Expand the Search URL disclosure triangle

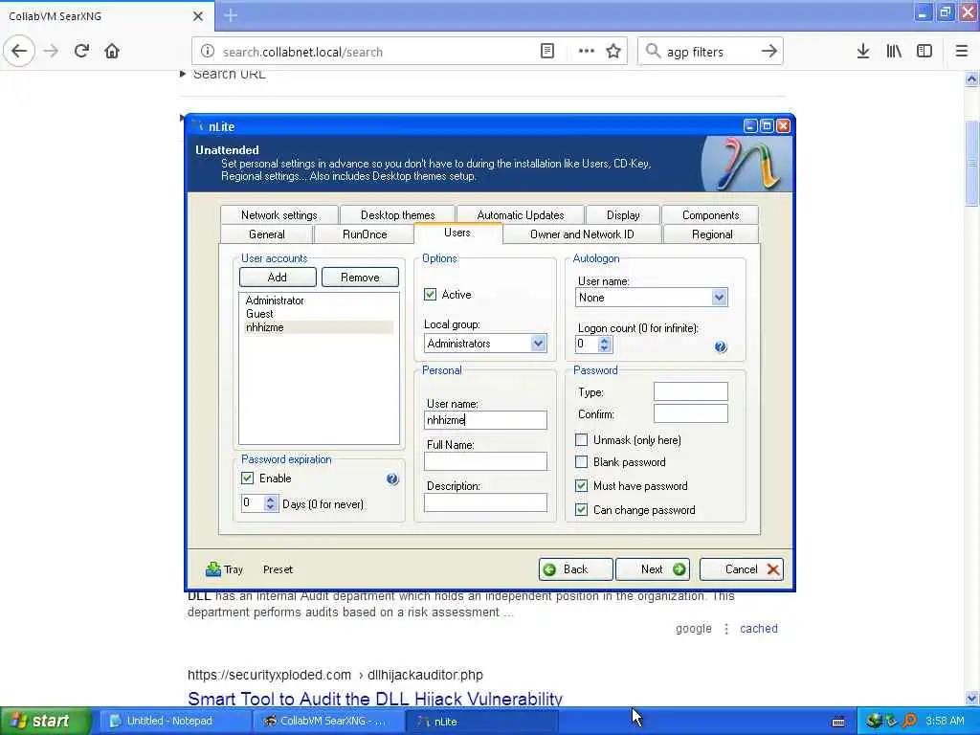183,74
